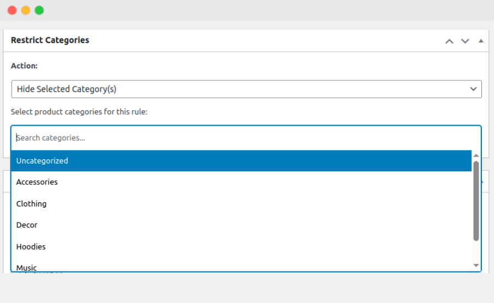Select the Uncategorized category option

point(241,161)
